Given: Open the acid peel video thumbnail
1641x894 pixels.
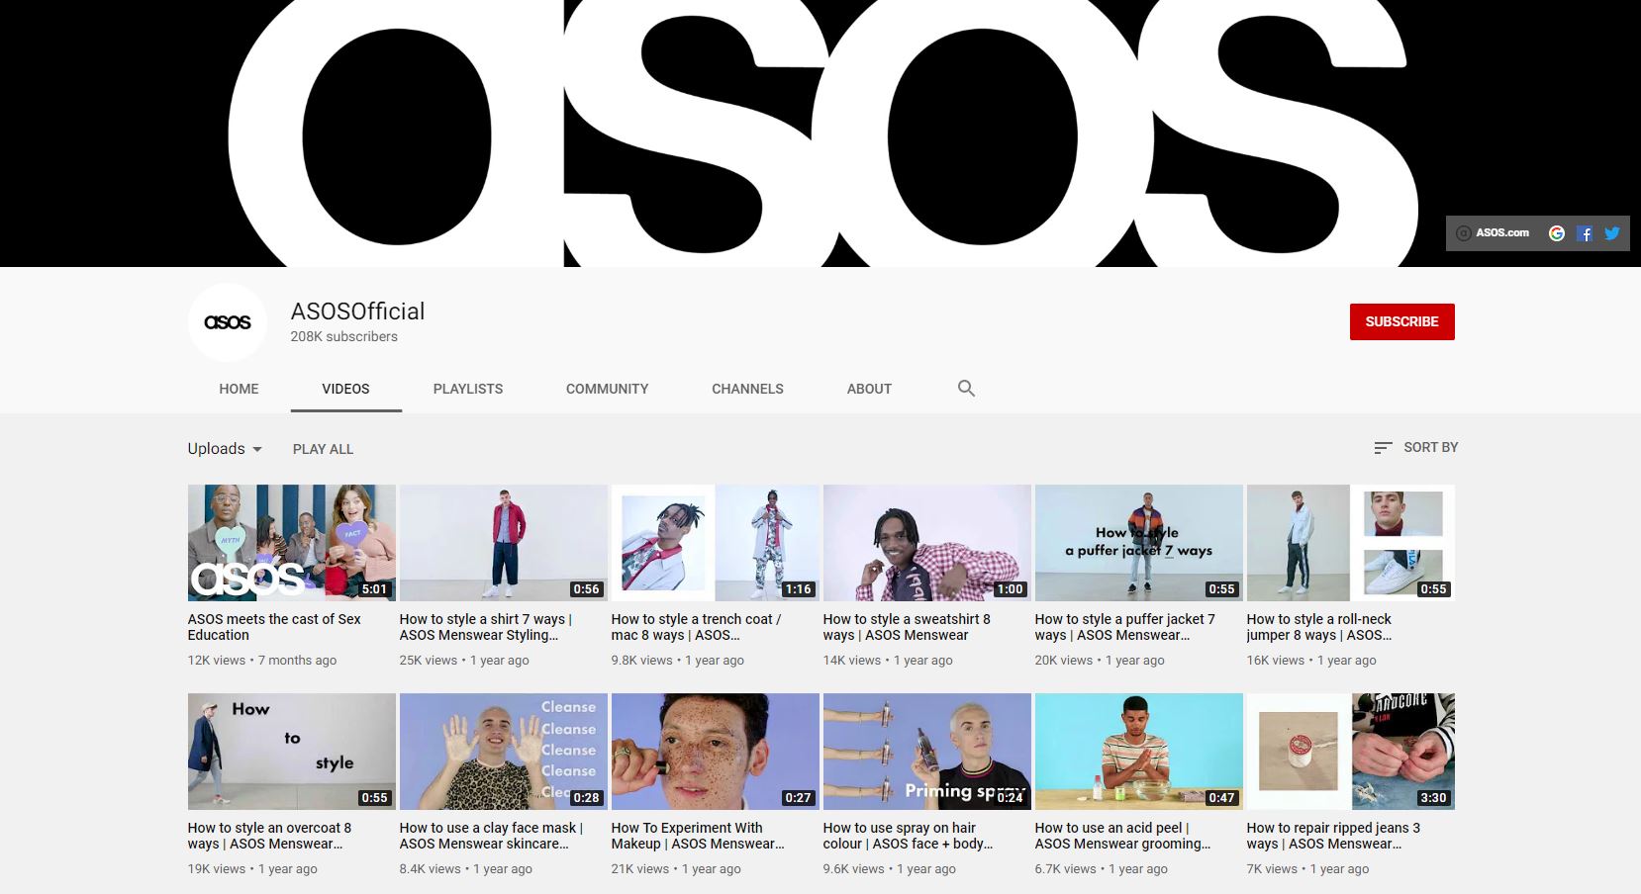Looking at the screenshot, I should pos(1139,752).
